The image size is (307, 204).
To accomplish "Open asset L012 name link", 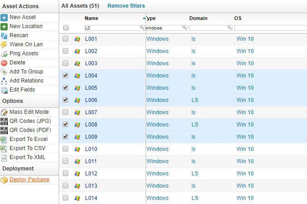I will [91, 174].
